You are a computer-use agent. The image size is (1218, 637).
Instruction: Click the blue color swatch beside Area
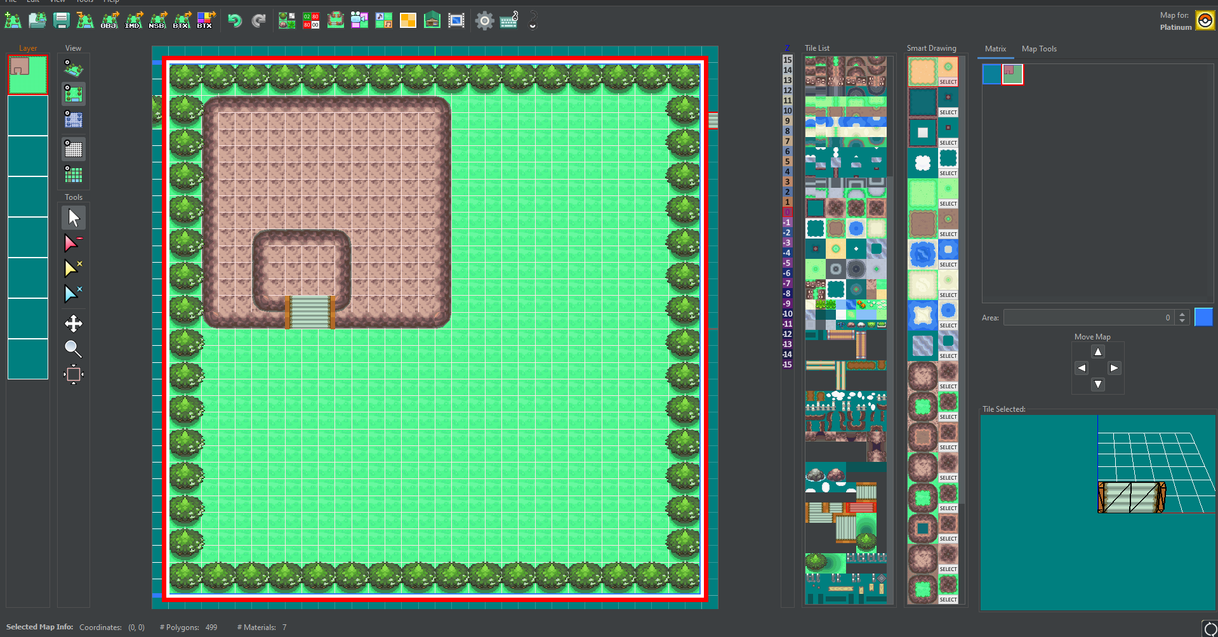click(x=1203, y=317)
